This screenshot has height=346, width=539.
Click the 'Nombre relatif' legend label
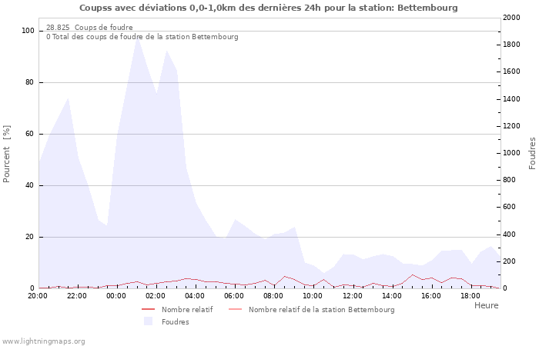tap(187, 310)
